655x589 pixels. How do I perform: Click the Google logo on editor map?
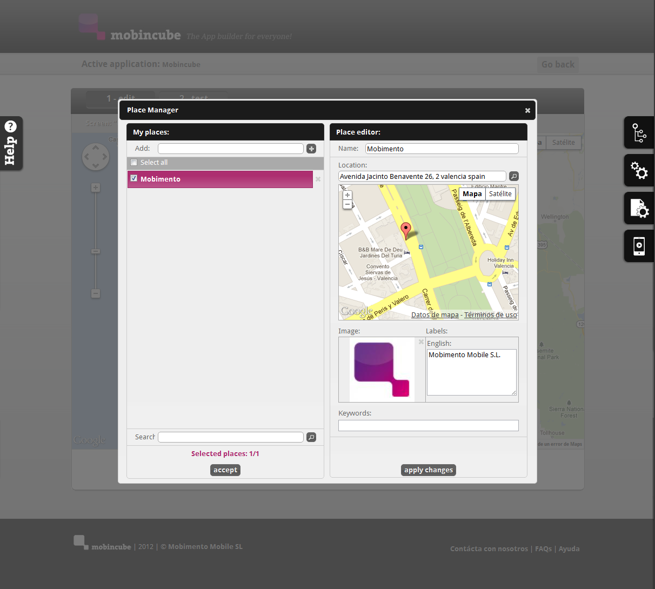tap(357, 311)
